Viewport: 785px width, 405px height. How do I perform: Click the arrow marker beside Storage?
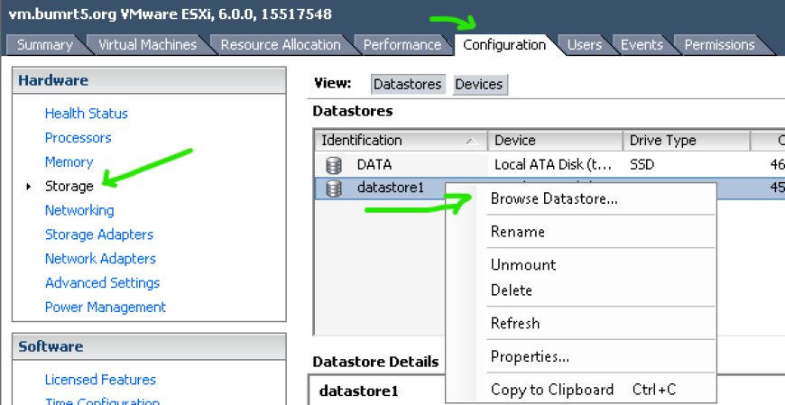tap(29, 186)
